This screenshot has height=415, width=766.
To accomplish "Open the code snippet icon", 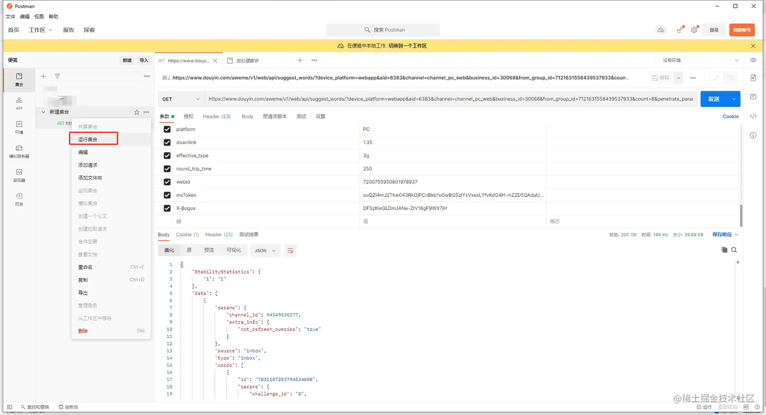I will point(753,116).
